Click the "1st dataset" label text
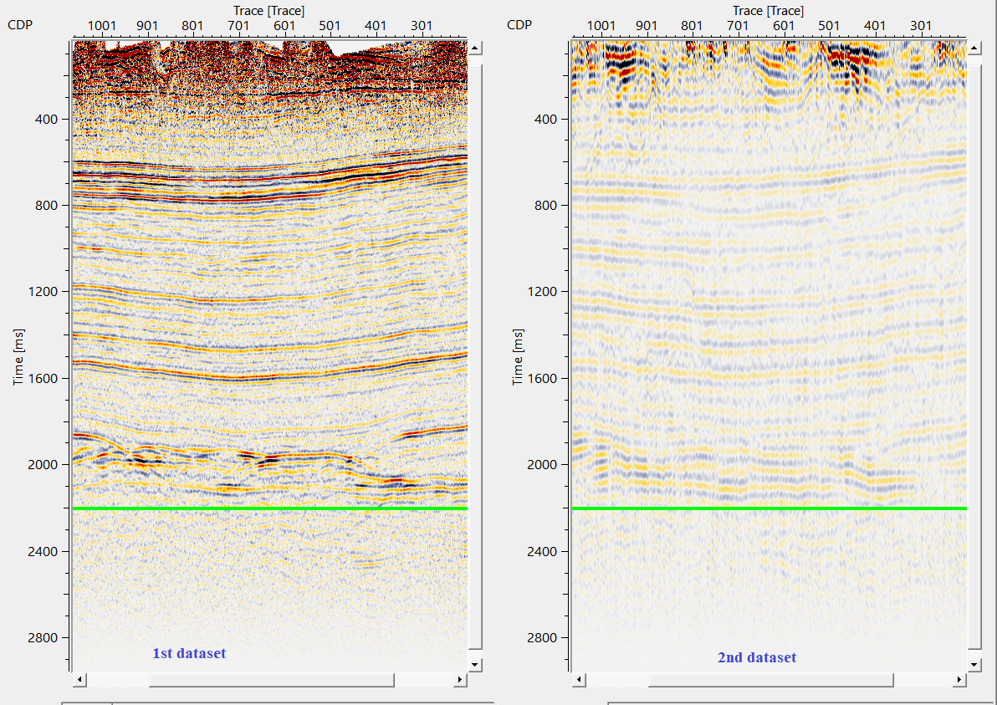 (x=189, y=653)
